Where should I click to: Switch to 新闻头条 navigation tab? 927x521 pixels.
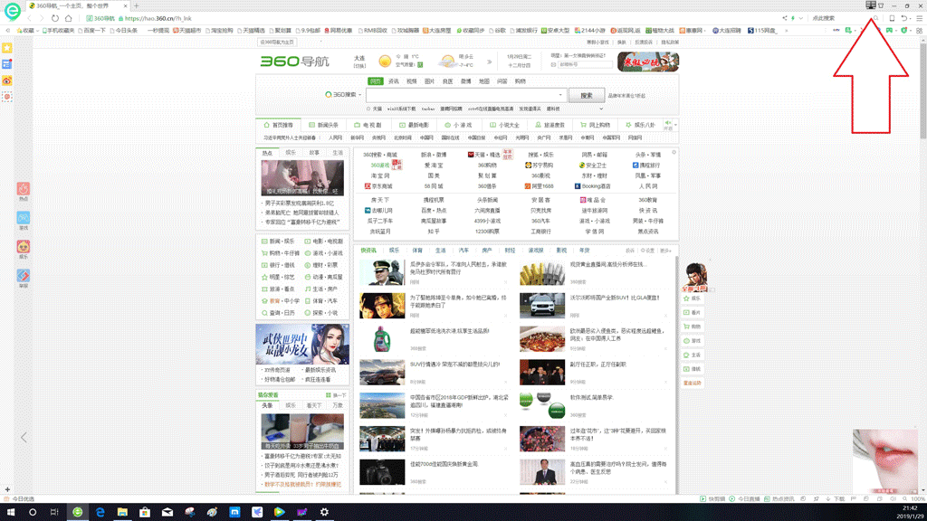pyautogui.click(x=323, y=125)
